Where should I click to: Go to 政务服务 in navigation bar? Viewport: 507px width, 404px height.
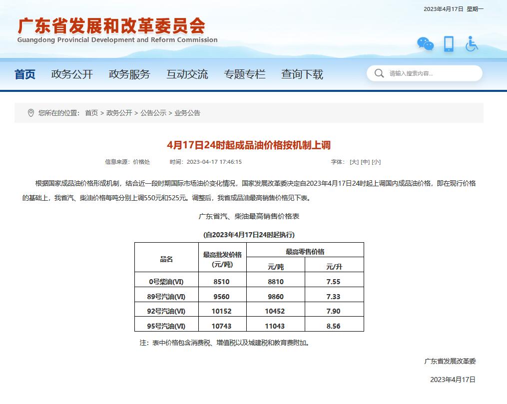pos(129,74)
